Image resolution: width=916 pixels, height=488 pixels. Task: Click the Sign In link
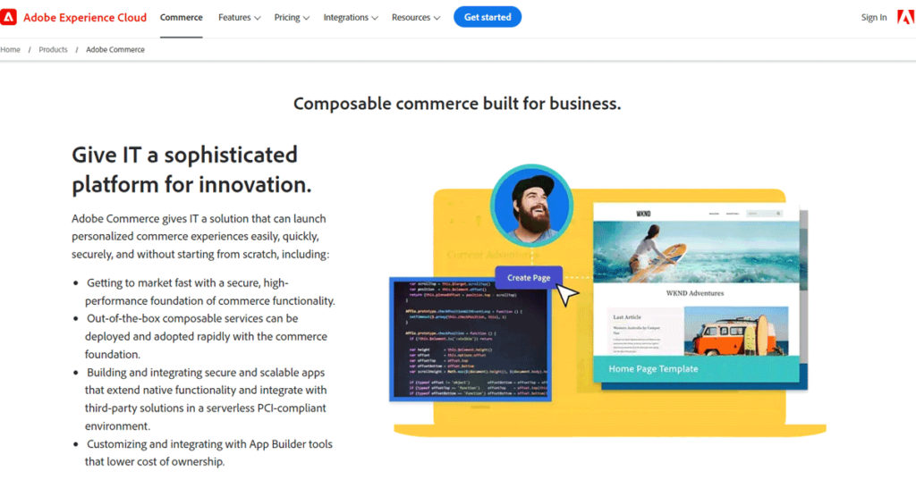[x=874, y=18]
